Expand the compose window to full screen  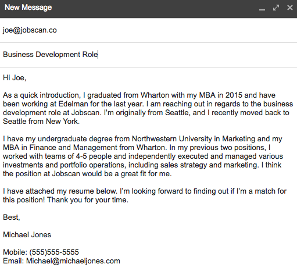pos(276,8)
